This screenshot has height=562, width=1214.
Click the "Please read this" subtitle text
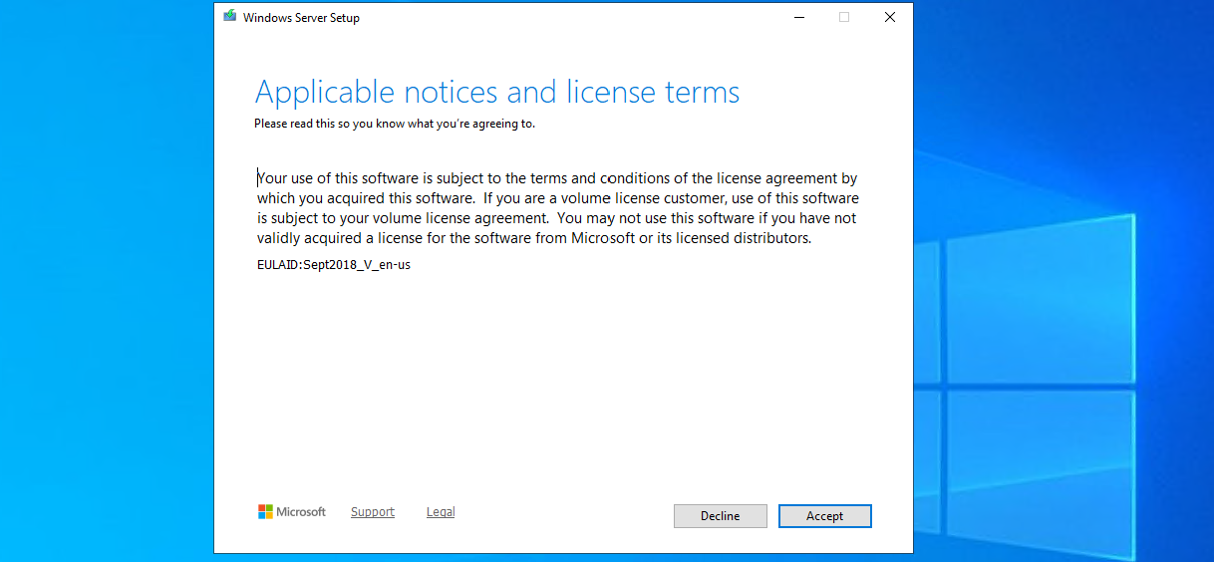coord(395,124)
